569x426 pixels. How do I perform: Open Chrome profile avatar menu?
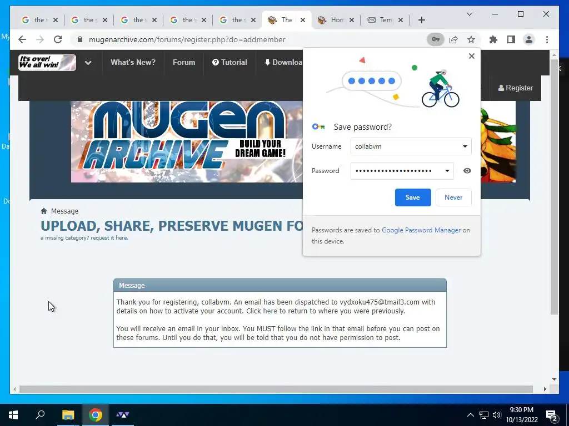(529, 39)
